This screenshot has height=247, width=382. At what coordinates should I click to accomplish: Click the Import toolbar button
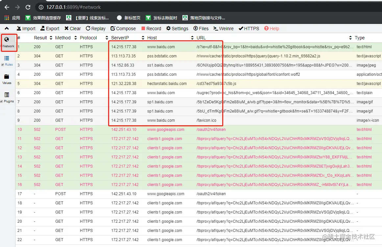pyautogui.click(x=26, y=29)
